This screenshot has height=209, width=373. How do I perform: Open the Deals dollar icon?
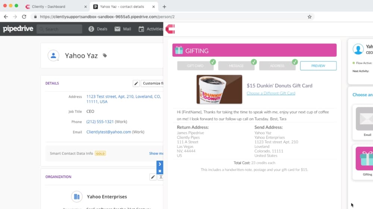click(x=91, y=29)
